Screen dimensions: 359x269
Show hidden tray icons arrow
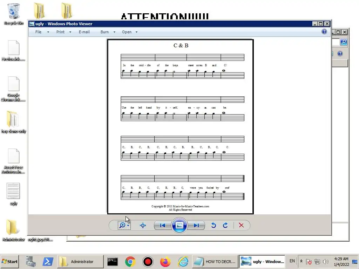pyautogui.click(x=301, y=261)
